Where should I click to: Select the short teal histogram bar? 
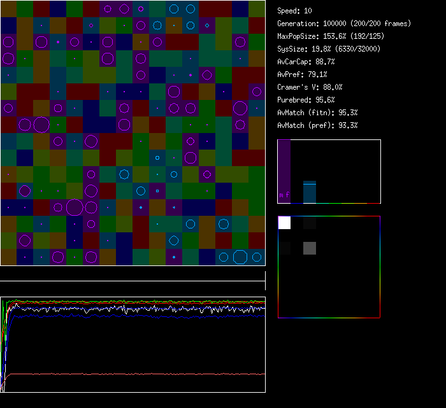click(310, 192)
